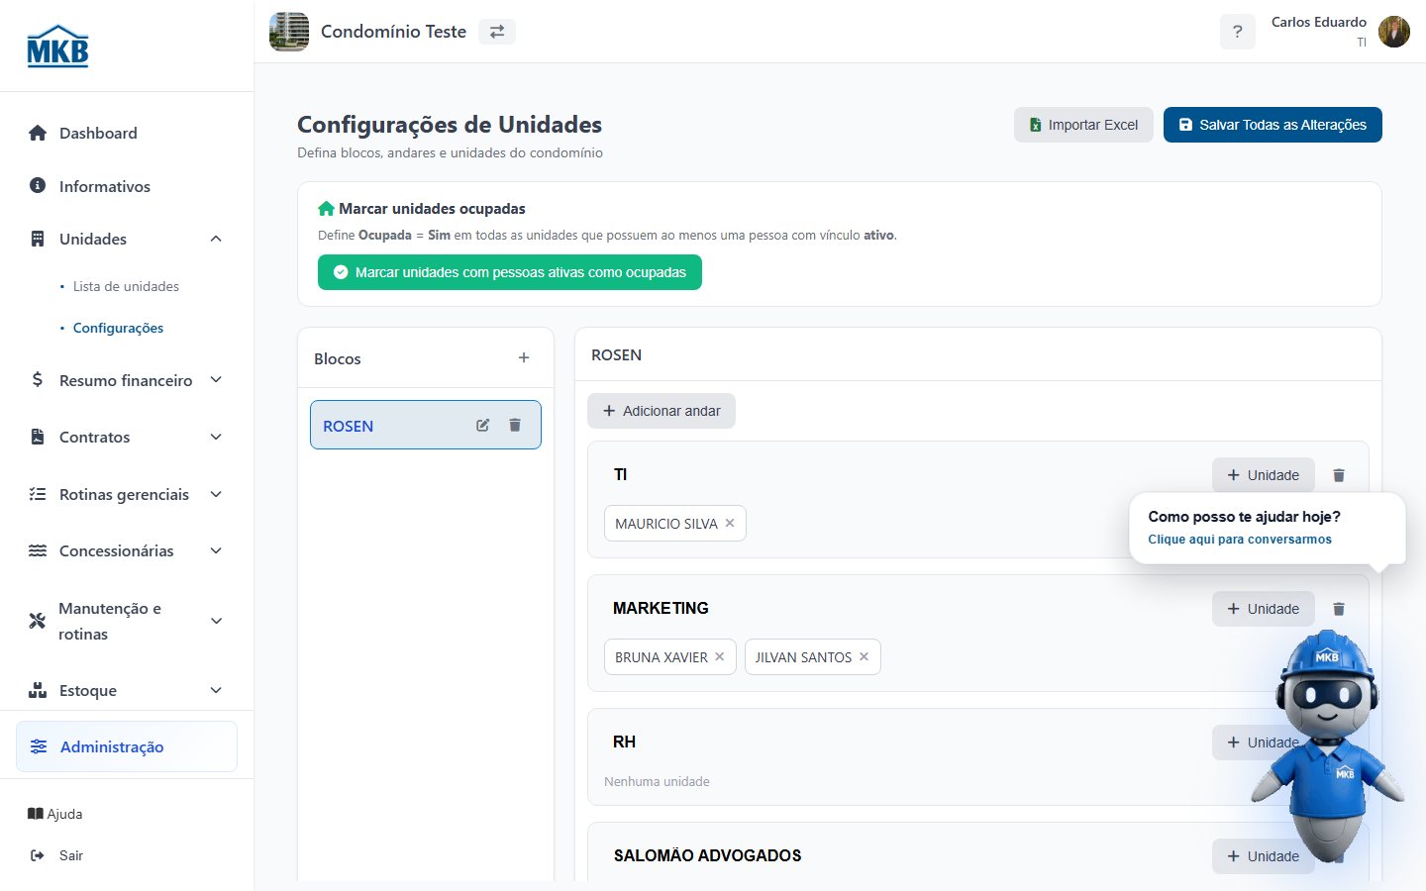Add a unit to MARKETING floor

pos(1263,609)
